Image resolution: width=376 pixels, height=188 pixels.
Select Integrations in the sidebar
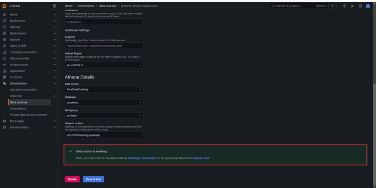pyautogui.click(x=18, y=108)
